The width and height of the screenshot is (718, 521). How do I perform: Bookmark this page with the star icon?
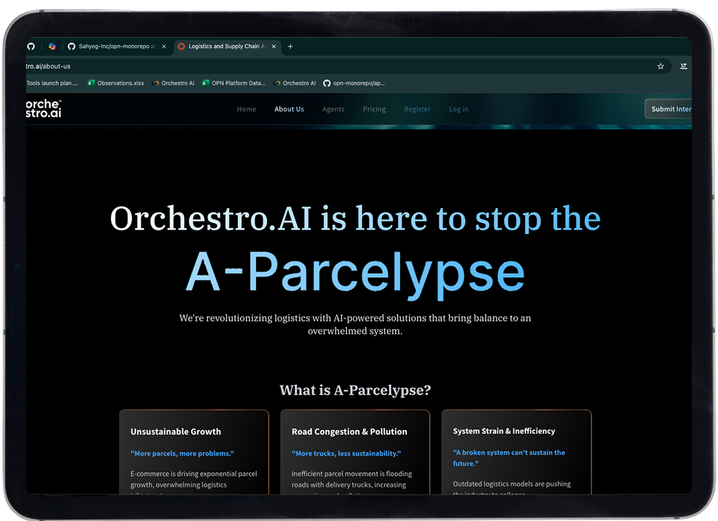click(660, 67)
